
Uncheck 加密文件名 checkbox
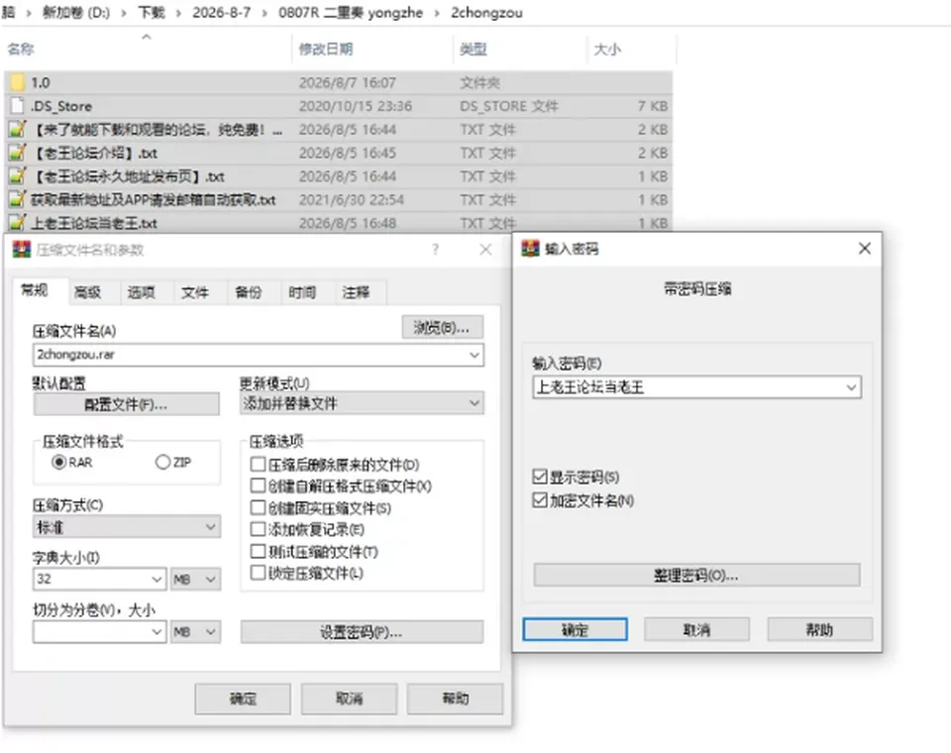pyautogui.click(x=539, y=500)
